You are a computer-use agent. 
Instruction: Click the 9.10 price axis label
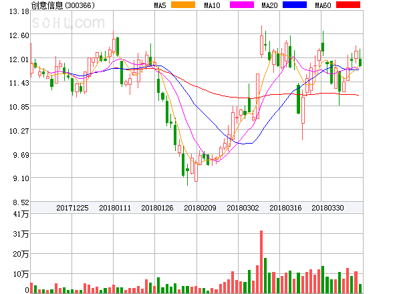[21, 178]
